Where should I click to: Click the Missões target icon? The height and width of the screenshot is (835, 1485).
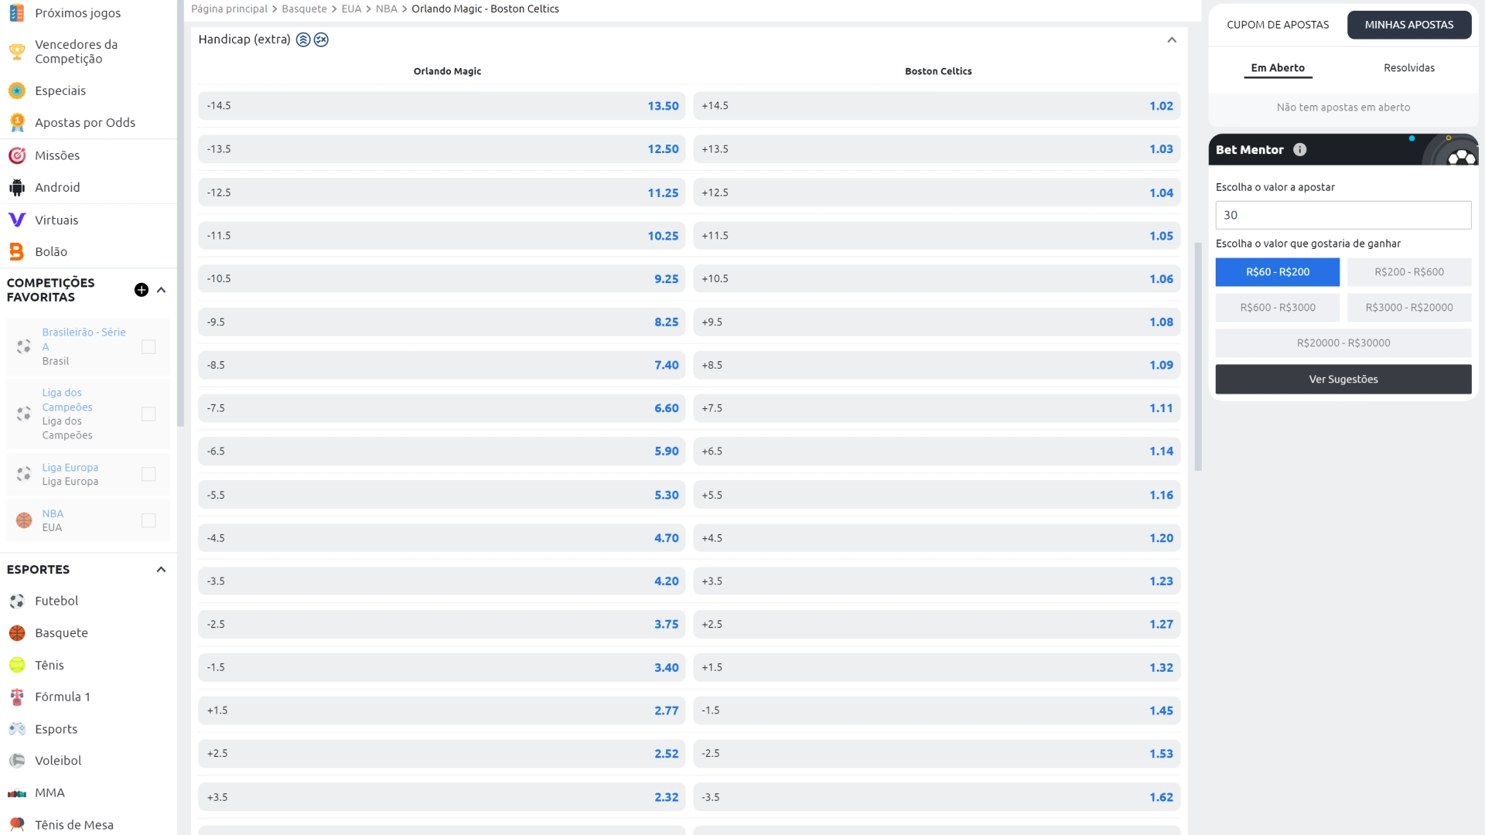coord(17,155)
